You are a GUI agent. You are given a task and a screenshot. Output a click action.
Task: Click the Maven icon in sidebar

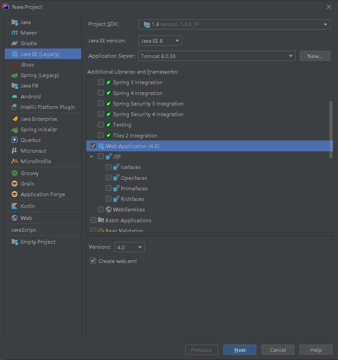coord(15,33)
